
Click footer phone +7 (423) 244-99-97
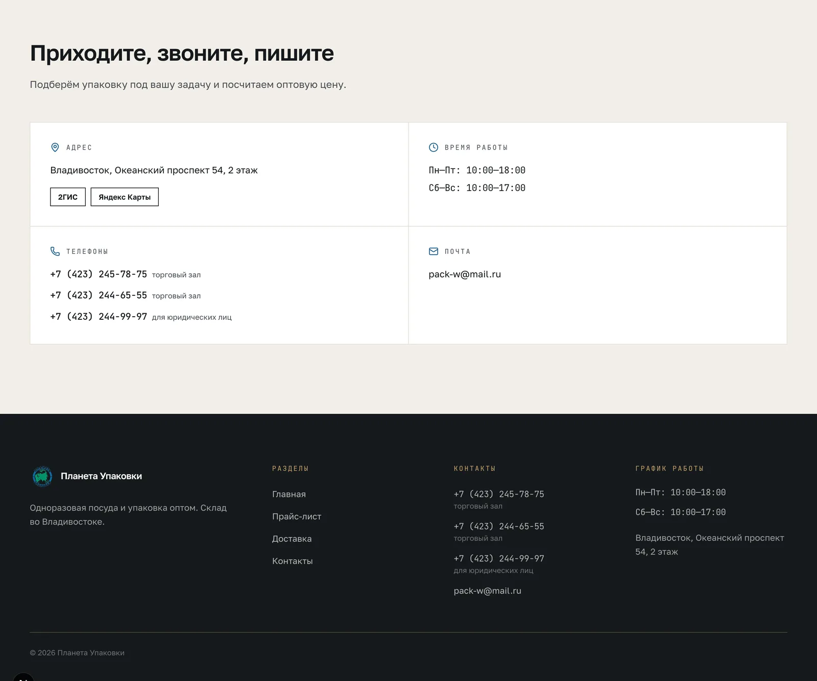[499, 558]
